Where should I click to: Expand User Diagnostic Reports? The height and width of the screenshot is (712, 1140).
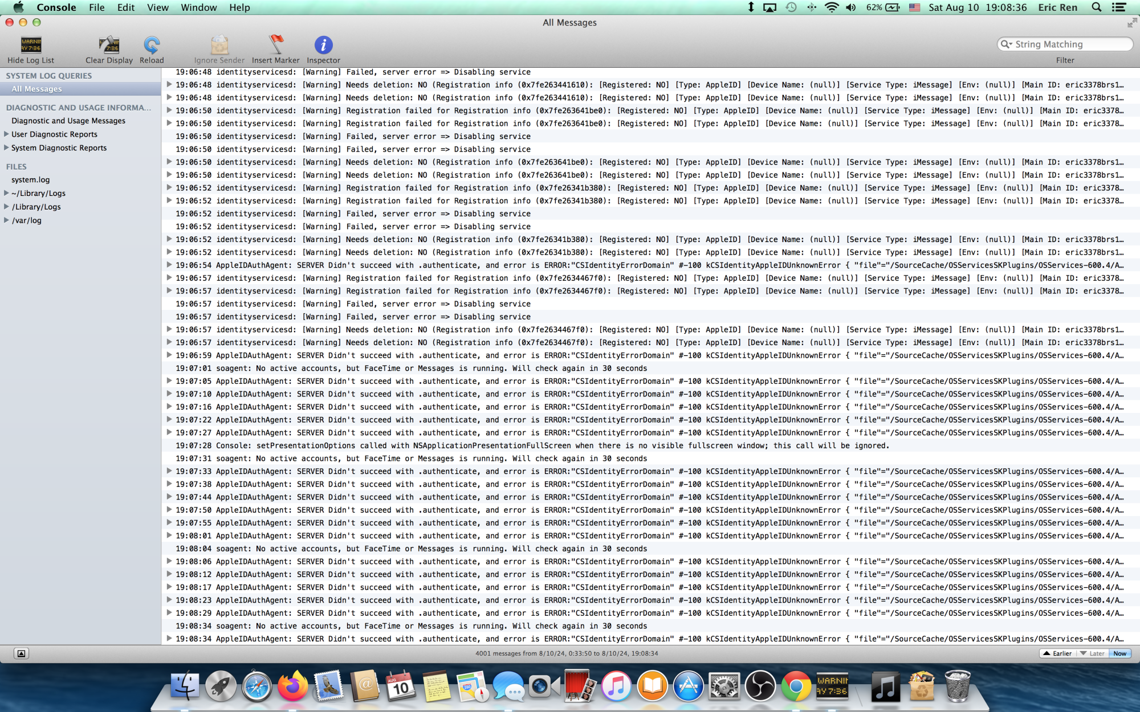6,134
